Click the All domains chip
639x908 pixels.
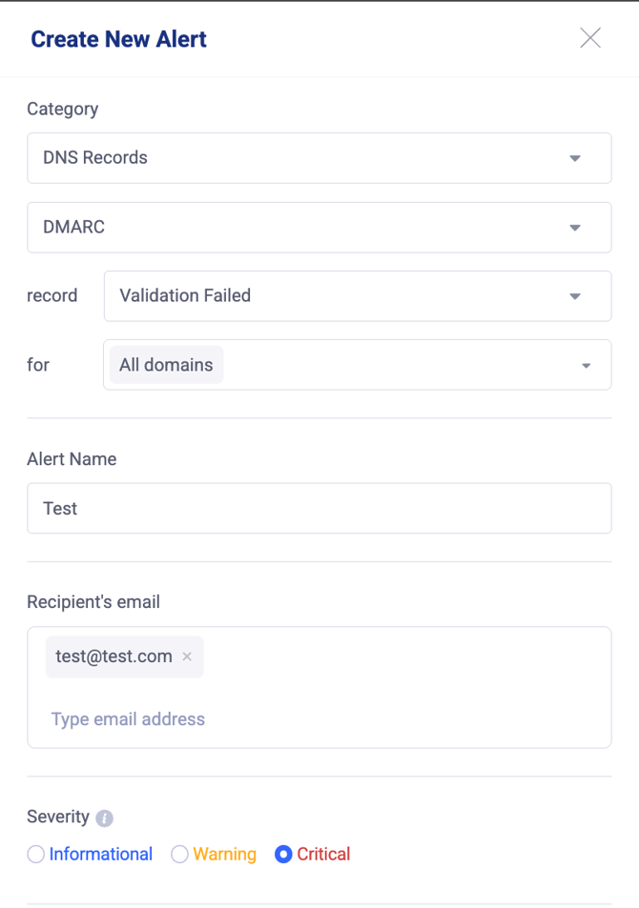pos(166,365)
